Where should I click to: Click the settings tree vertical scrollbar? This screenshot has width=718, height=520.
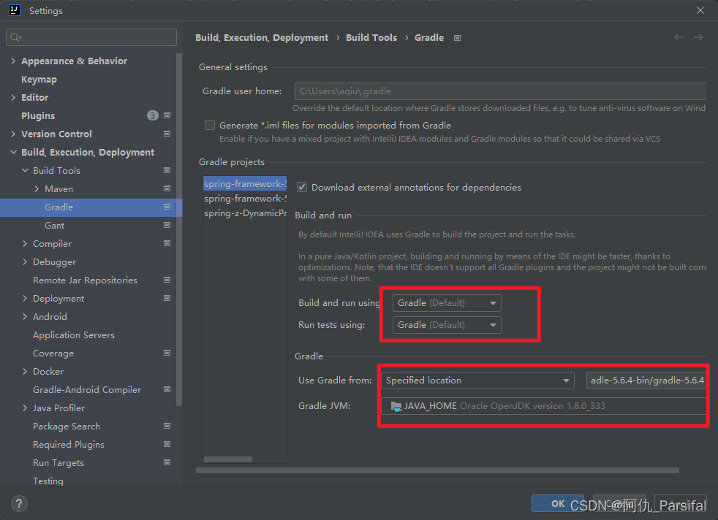tap(179, 229)
